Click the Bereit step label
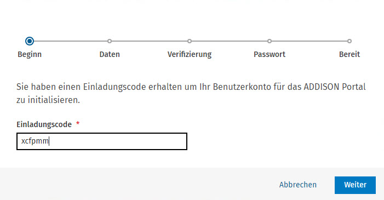This screenshot has width=384, height=200. [x=349, y=54]
